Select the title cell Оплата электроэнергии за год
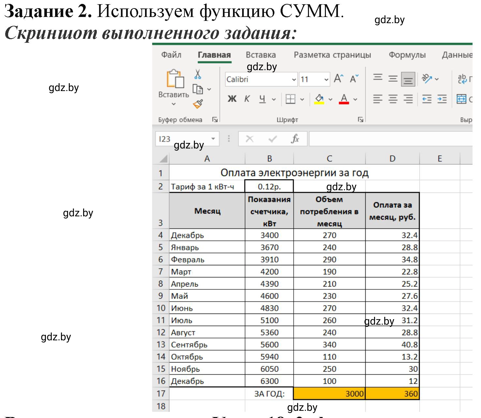 click(x=294, y=173)
